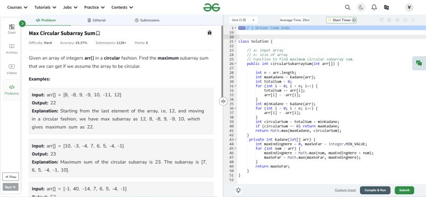Report a bug with the bug icon

pyautogui.click(x=209, y=33)
